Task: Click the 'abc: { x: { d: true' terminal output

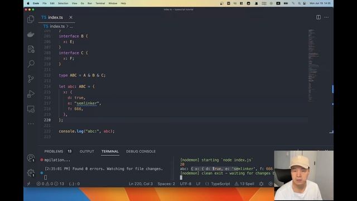Action: coord(226,169)
